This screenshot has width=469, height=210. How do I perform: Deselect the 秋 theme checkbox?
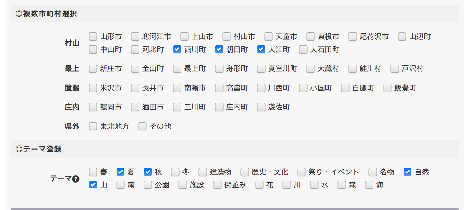[x=148, y=172]
